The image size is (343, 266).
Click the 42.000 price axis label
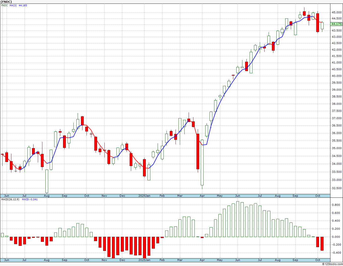coord(337,50)
